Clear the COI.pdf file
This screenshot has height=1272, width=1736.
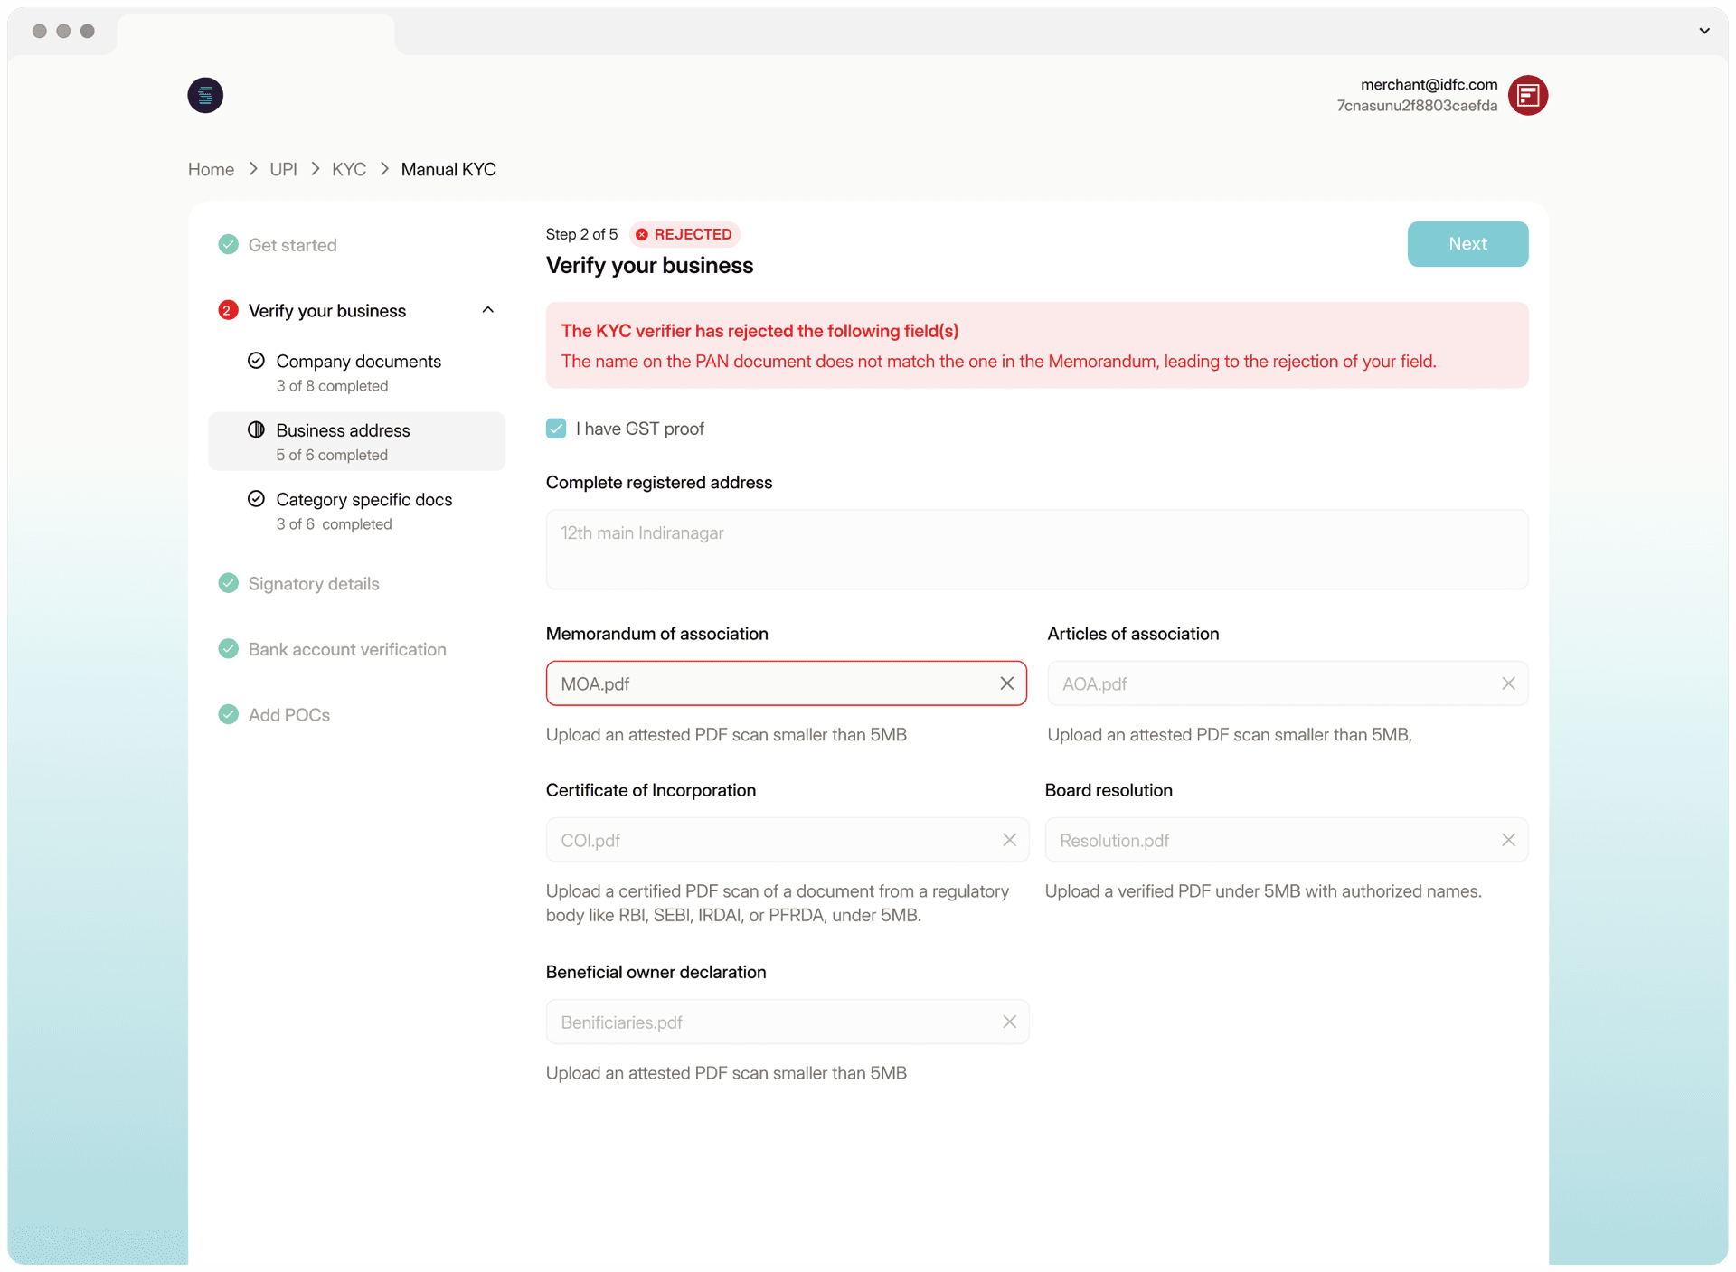[x=1009, y=840]
